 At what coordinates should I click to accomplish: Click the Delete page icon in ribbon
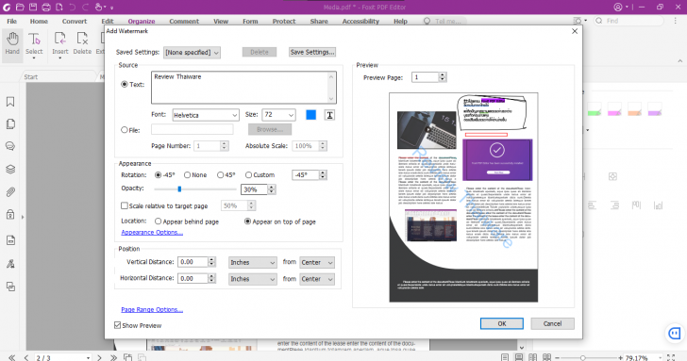click(82, 43)
